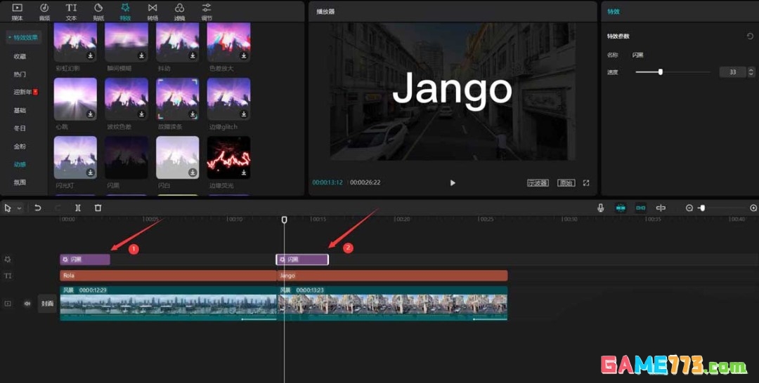The height and width of the screenshot is (383, 759).
Task: Open the 转场 transitions panel
Action: pos(153,11)
